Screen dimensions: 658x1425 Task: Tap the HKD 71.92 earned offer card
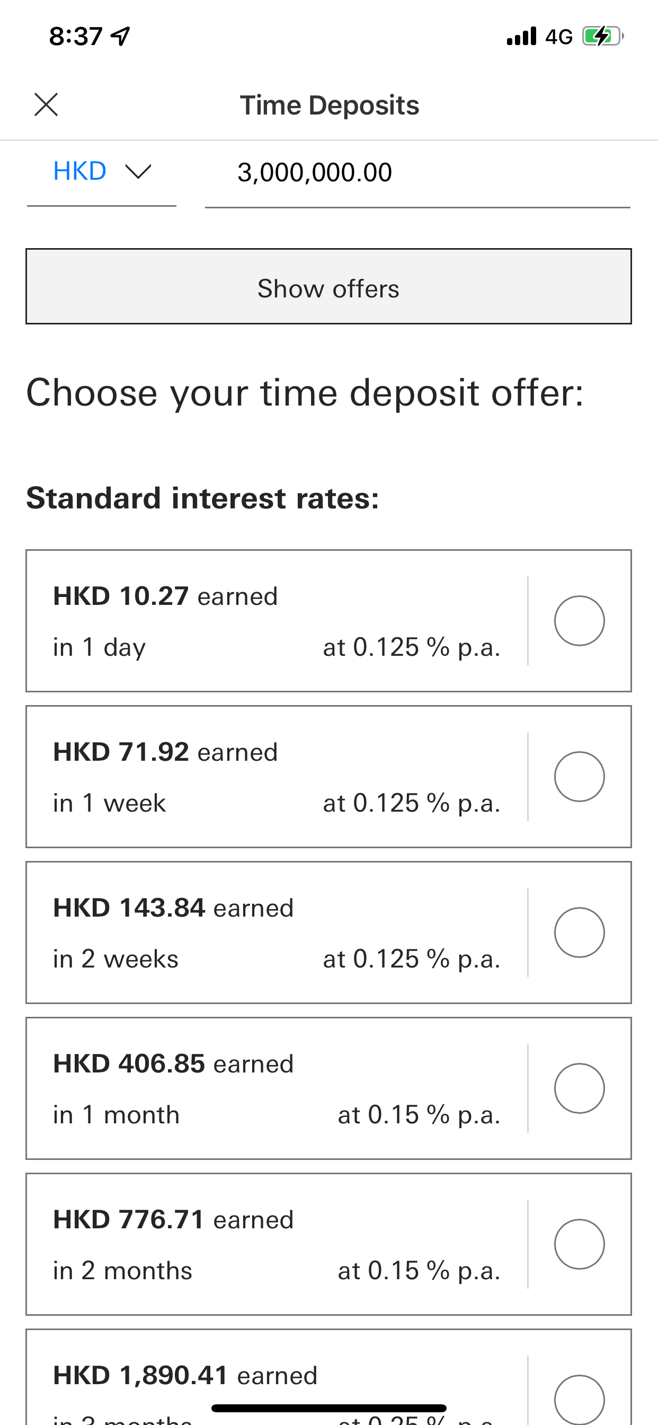pyautogui.click(x=277, y=777)
